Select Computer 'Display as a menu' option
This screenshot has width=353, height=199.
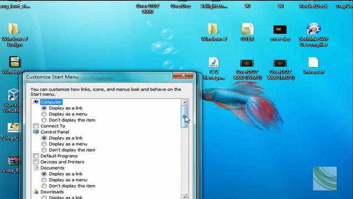point(44,114)
